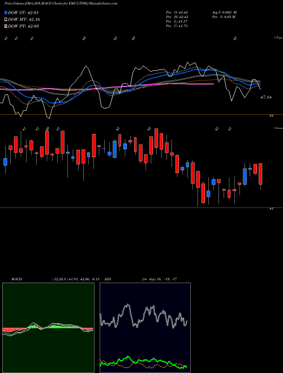Screen dimensions: 283x373
Task: Click the MACD (12,26,9) parameter values
Action: point(75,279)
